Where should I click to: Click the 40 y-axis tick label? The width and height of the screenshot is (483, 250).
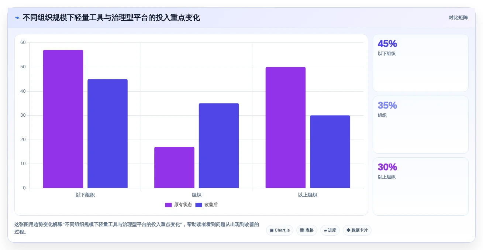click(23, 91)
